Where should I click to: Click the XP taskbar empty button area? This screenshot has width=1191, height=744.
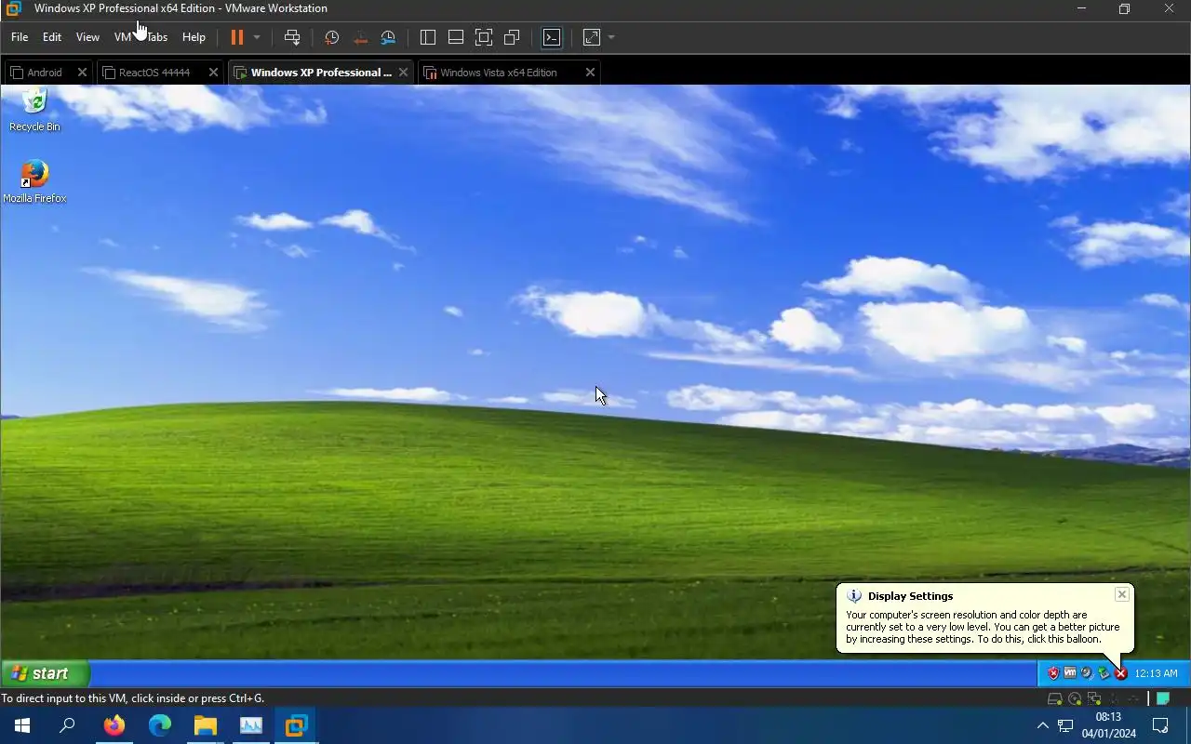click(564, 673)
